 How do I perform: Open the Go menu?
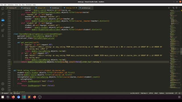(x=20, y=5)
